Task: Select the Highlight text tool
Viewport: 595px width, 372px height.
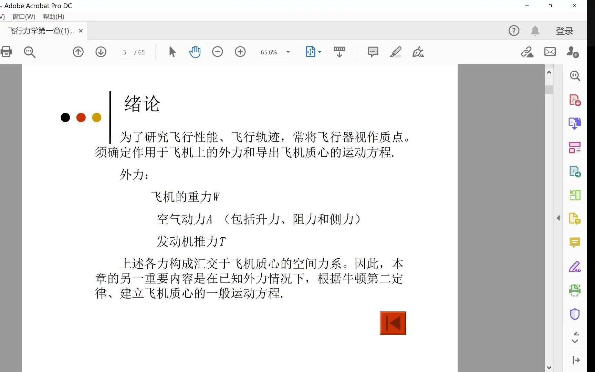Action: point(396,52)
